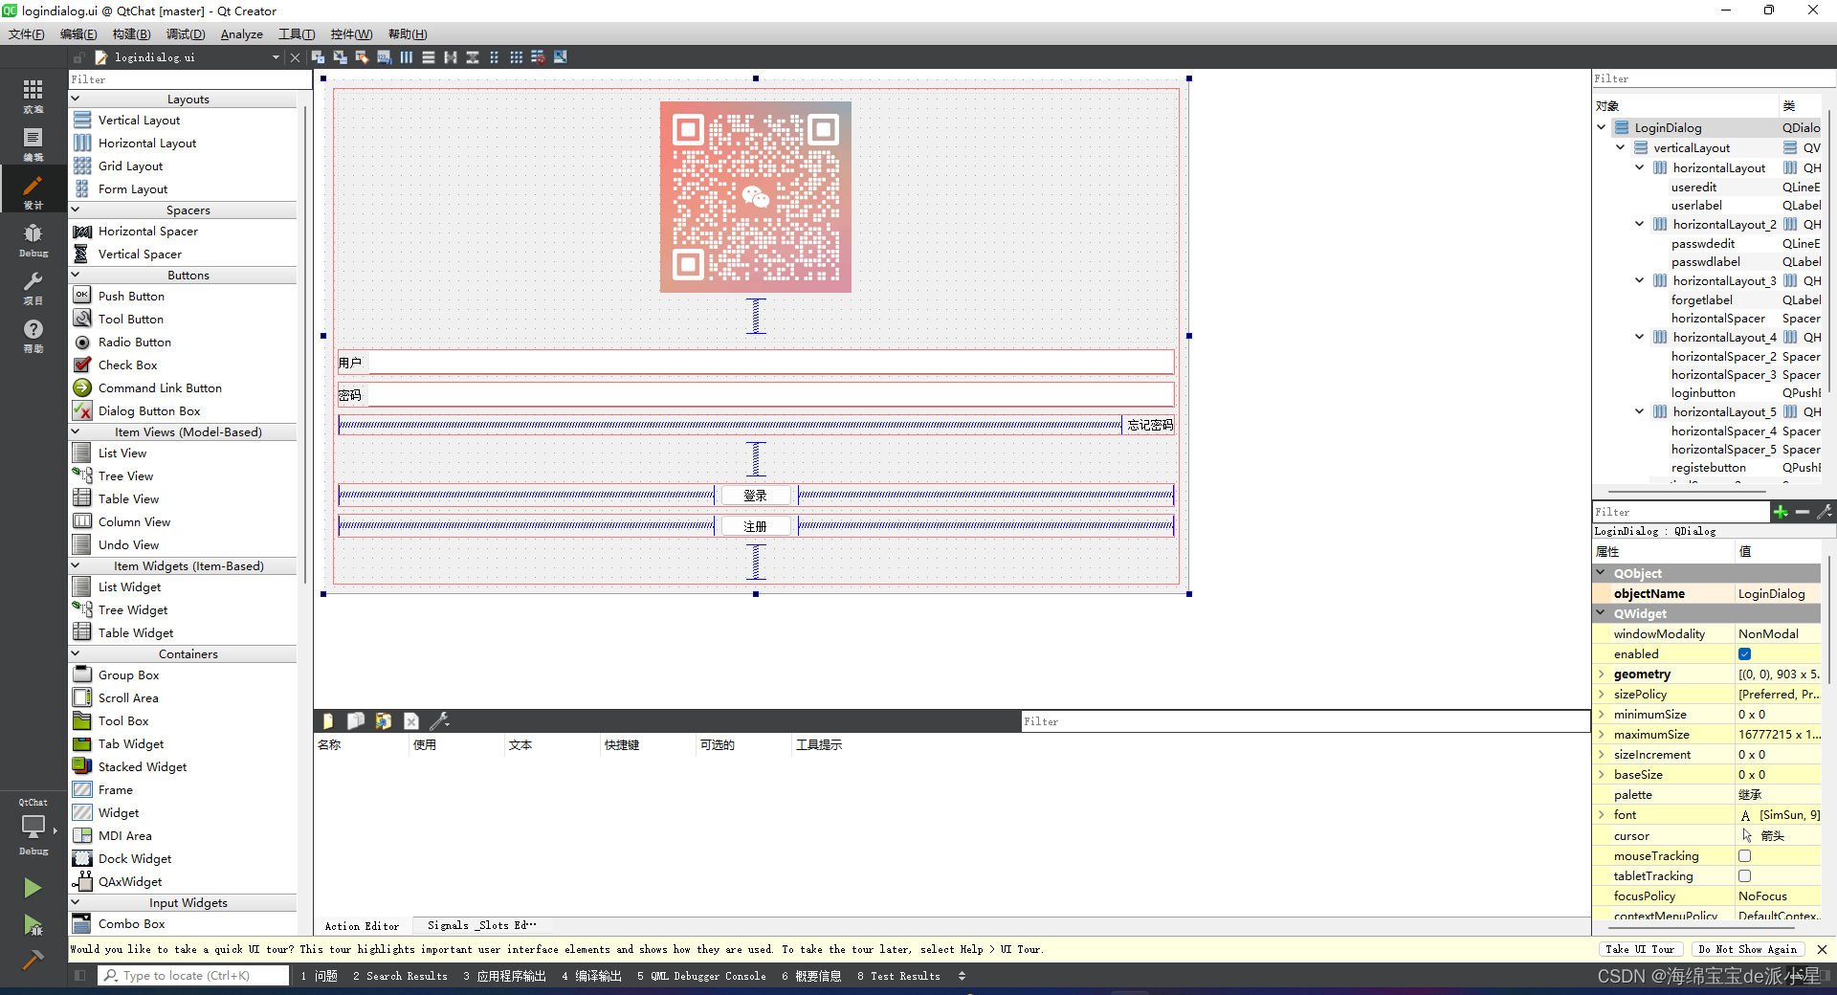
Task: Switch to the Action Editor tab
Action: [362, 926]
